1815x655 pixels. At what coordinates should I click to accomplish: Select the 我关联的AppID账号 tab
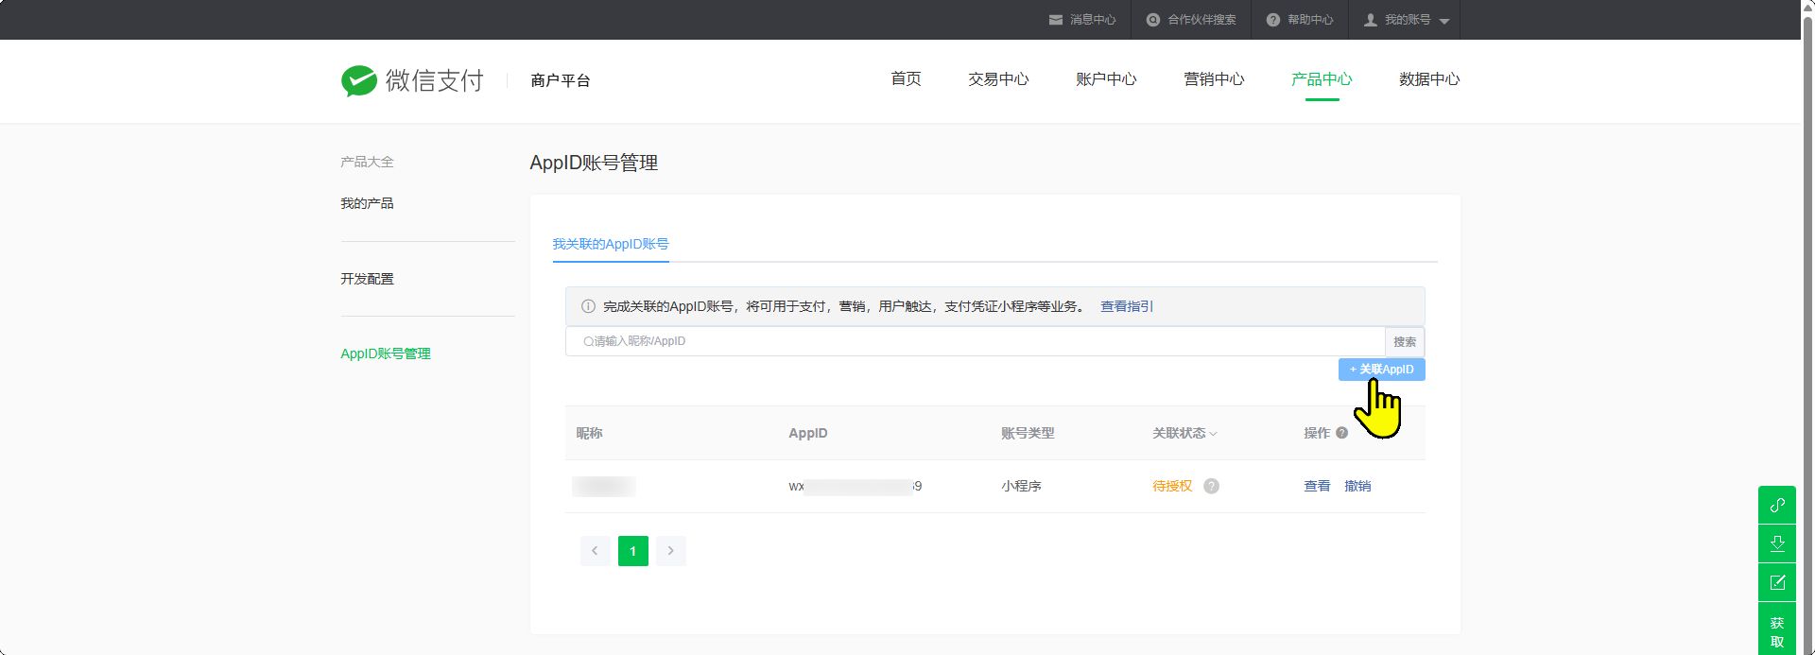(x=610, y=244)
